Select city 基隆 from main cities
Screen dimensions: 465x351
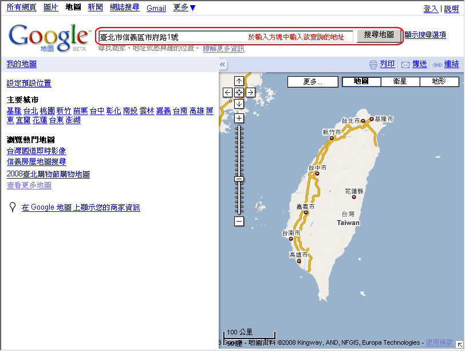tap(14, 111)
